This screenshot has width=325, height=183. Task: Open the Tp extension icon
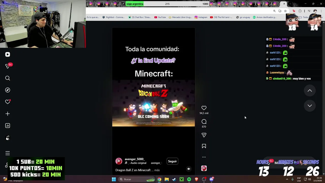(x=294, y=11)
